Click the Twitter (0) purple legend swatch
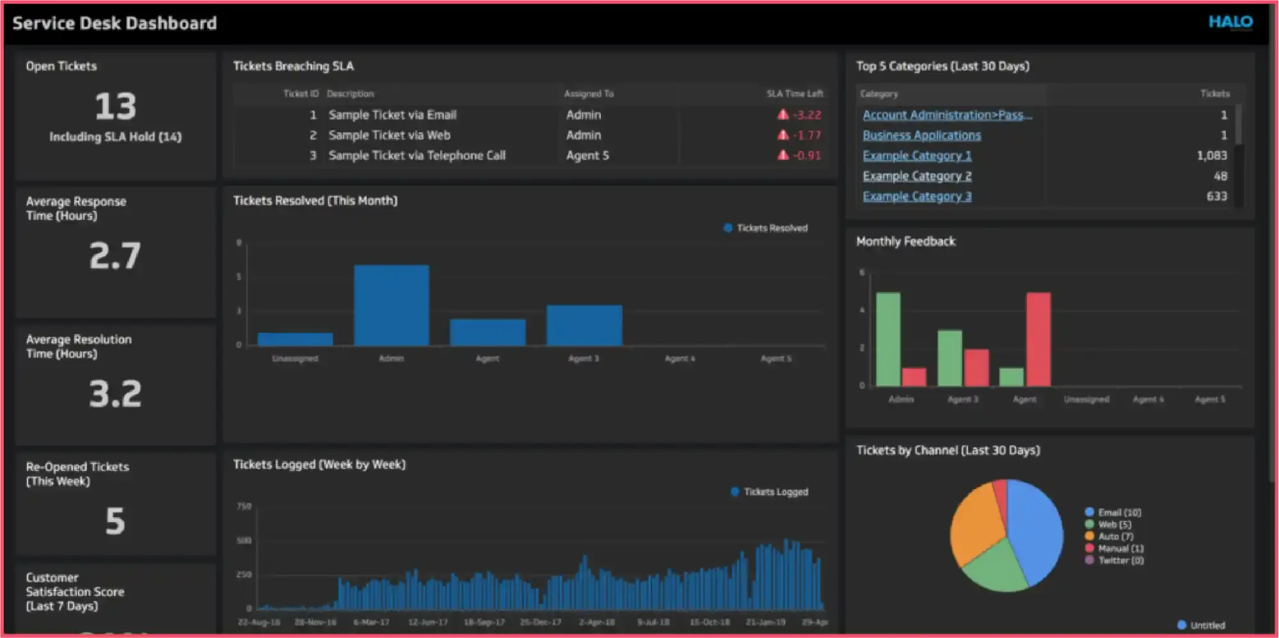Screen dimensions: 1279x638 (1089, 560)
